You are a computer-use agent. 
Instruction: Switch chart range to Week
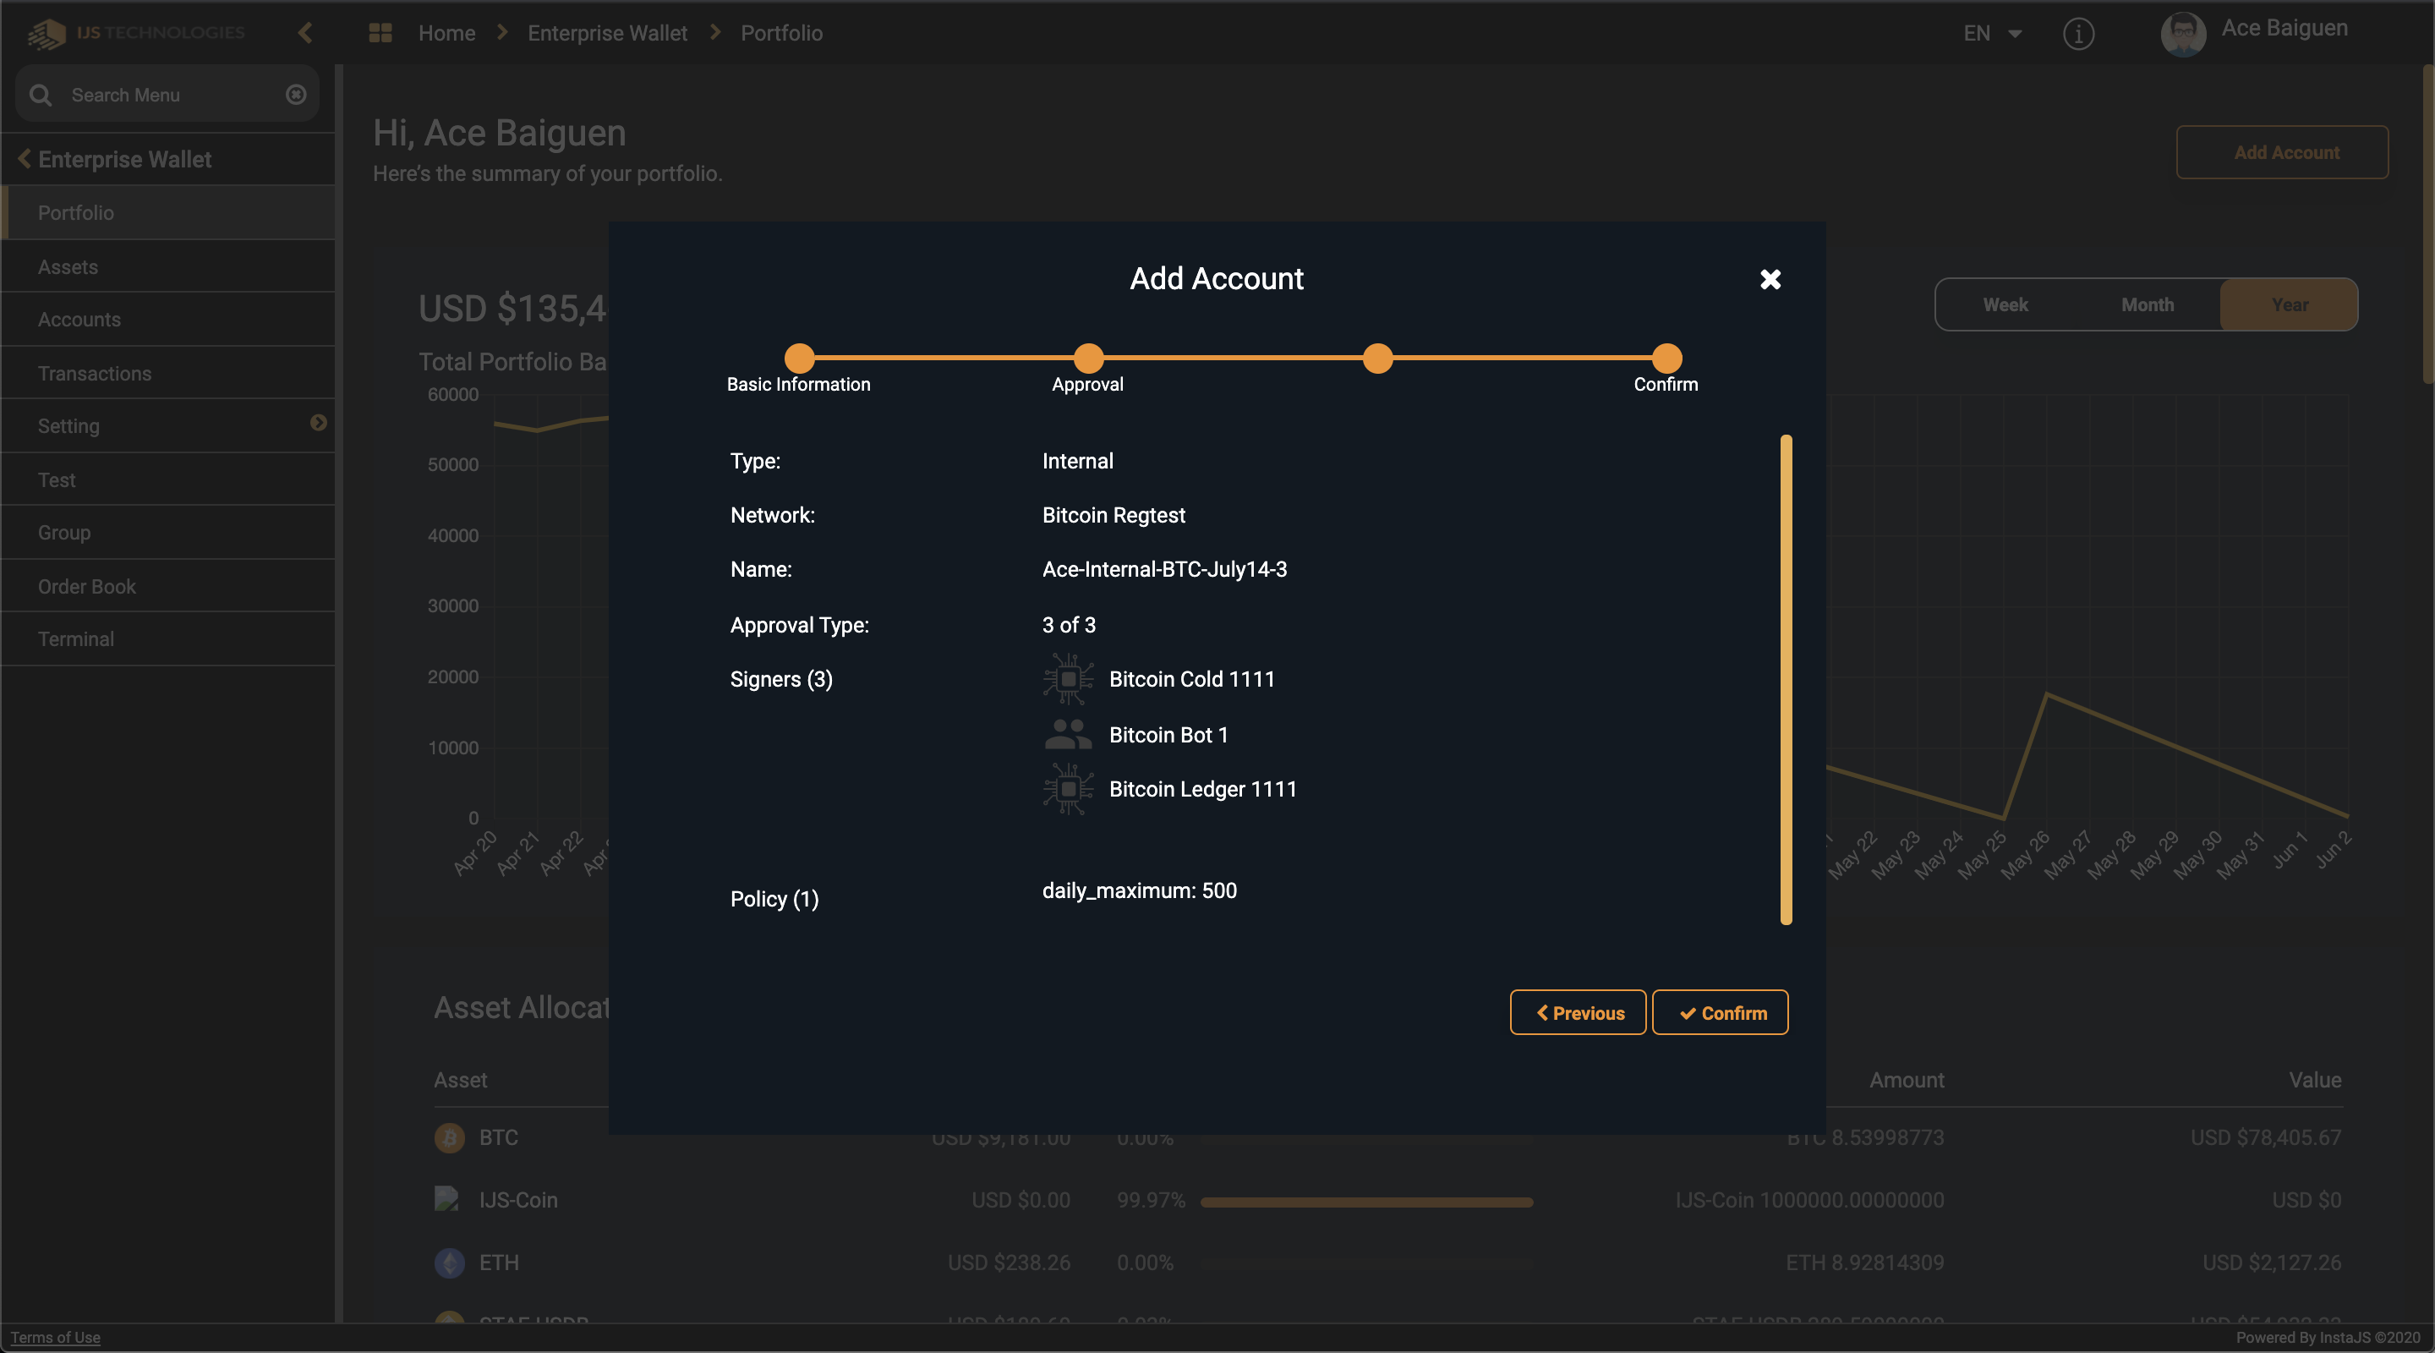pyautogui.click(x=2005, y=304)
